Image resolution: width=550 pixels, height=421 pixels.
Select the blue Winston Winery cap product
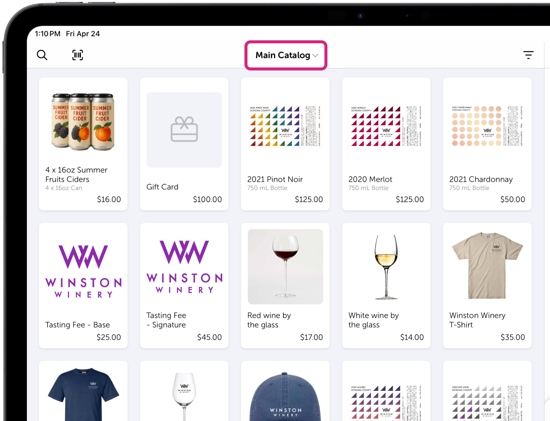[x=285, y=397]
